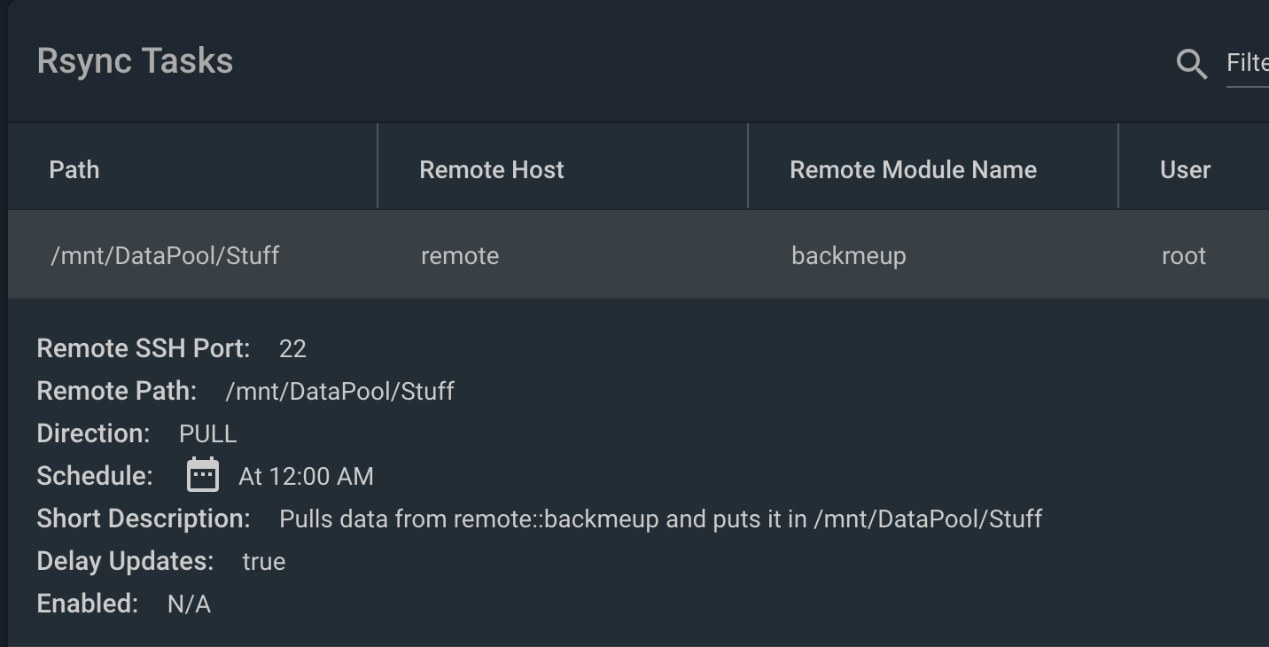Click the 'At 12:00 AM' schedule text
The height and width of the screenshot is (647, 1269).
tap(306, 476)
